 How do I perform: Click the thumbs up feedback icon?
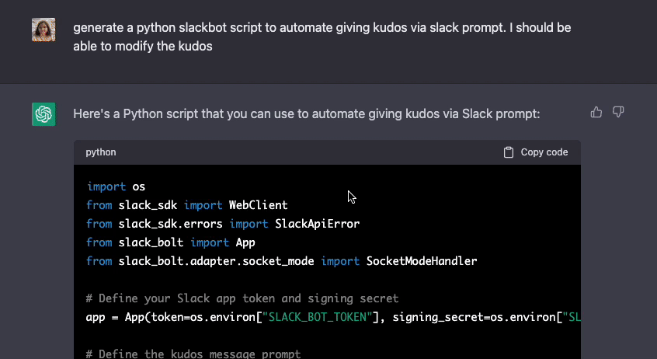click(x=596, y=113)
